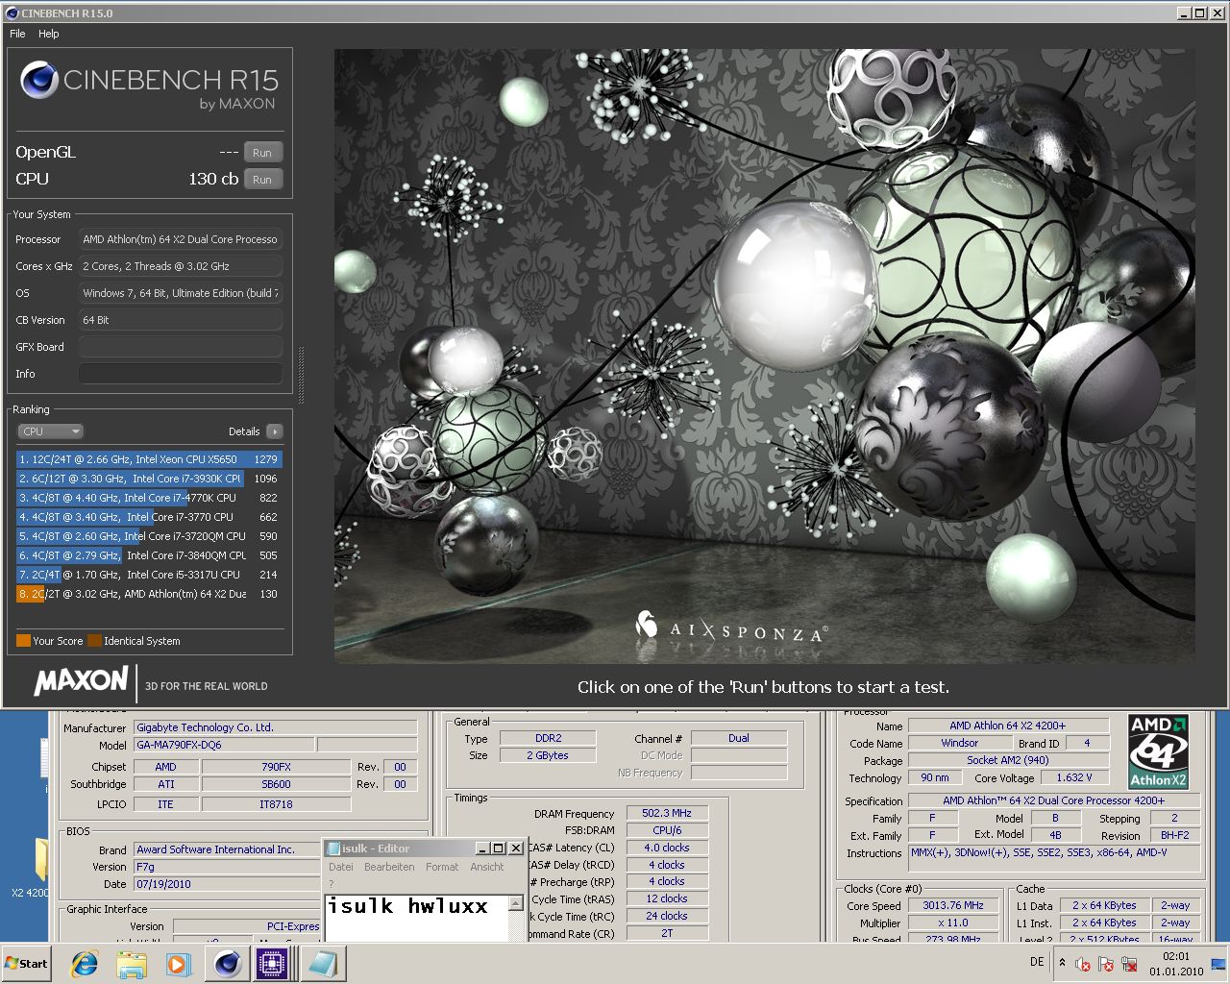The width and height of the screenshot is (1230, 984).
Task: Open Ansicht menu in Editor window
Action: pos(486,867)
